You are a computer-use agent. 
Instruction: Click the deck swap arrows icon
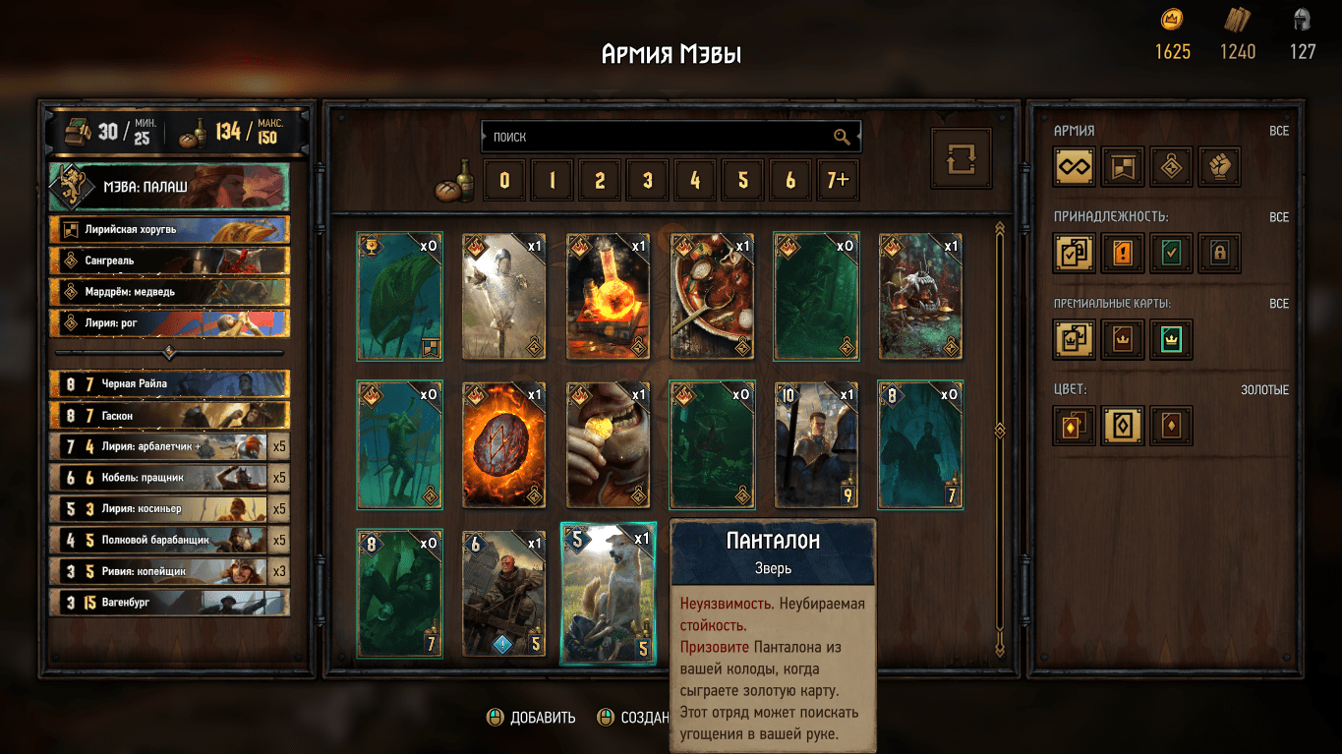pos(962,158)
